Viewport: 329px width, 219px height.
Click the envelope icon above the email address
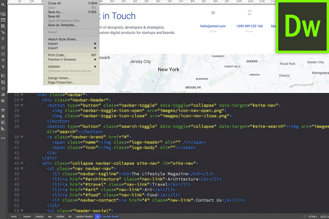213,13
